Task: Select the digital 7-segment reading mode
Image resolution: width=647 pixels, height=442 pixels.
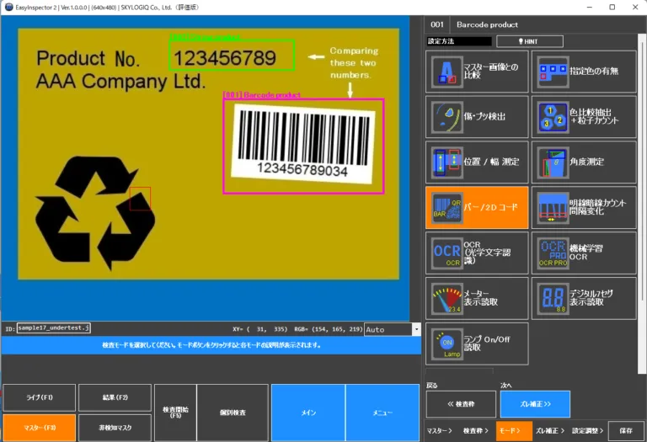Action: click(584, 298)
